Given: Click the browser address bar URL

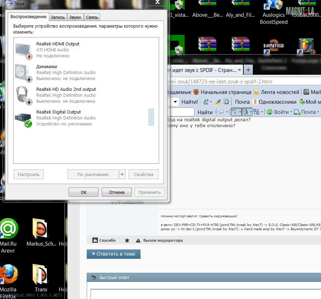Looking at the screenshot, I should pyautogui.click(x=221, y=82).
